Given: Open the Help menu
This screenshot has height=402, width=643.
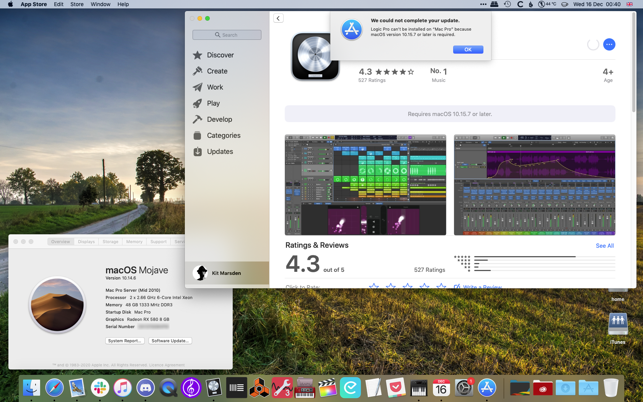Looking at the screenshot, I should [123, 4].
